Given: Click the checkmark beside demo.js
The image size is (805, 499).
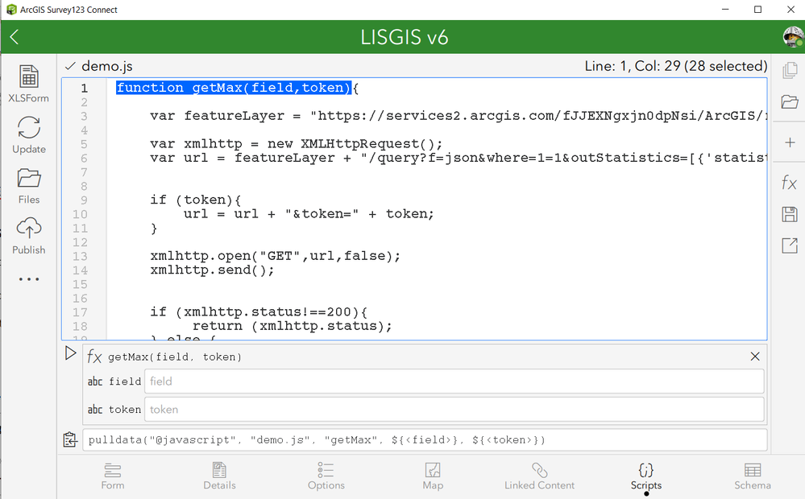Looking at the screenshot, I should click(70, 66).
